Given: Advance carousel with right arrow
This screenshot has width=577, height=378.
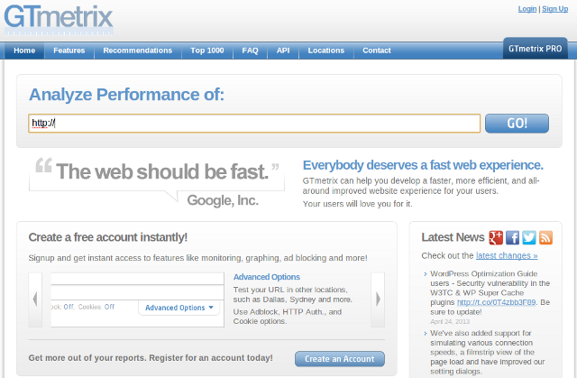Looking at the screenshot, I should click(x=378, y=299).
